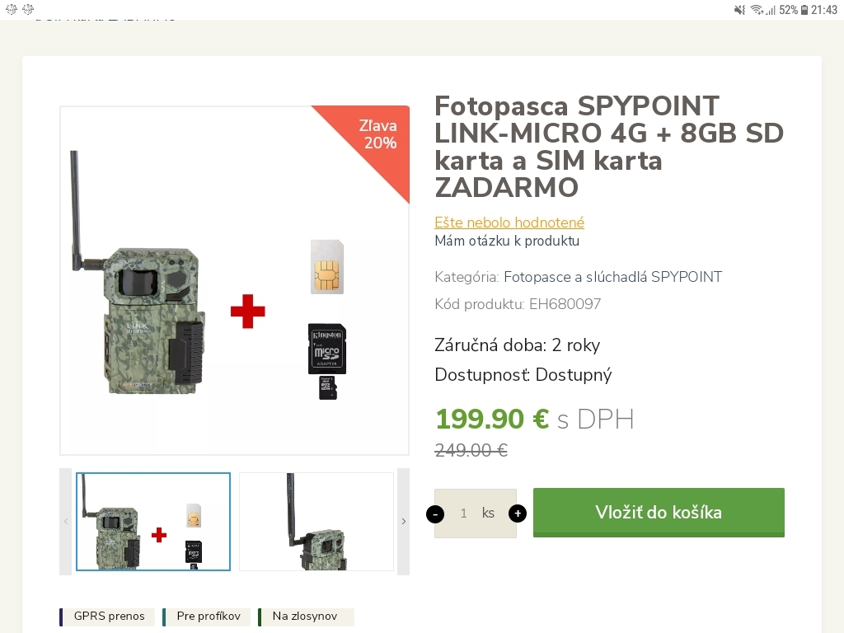Increase quantity with the plus button
Viewport: 844px width, 633px height.
click(x=518, y=513)
